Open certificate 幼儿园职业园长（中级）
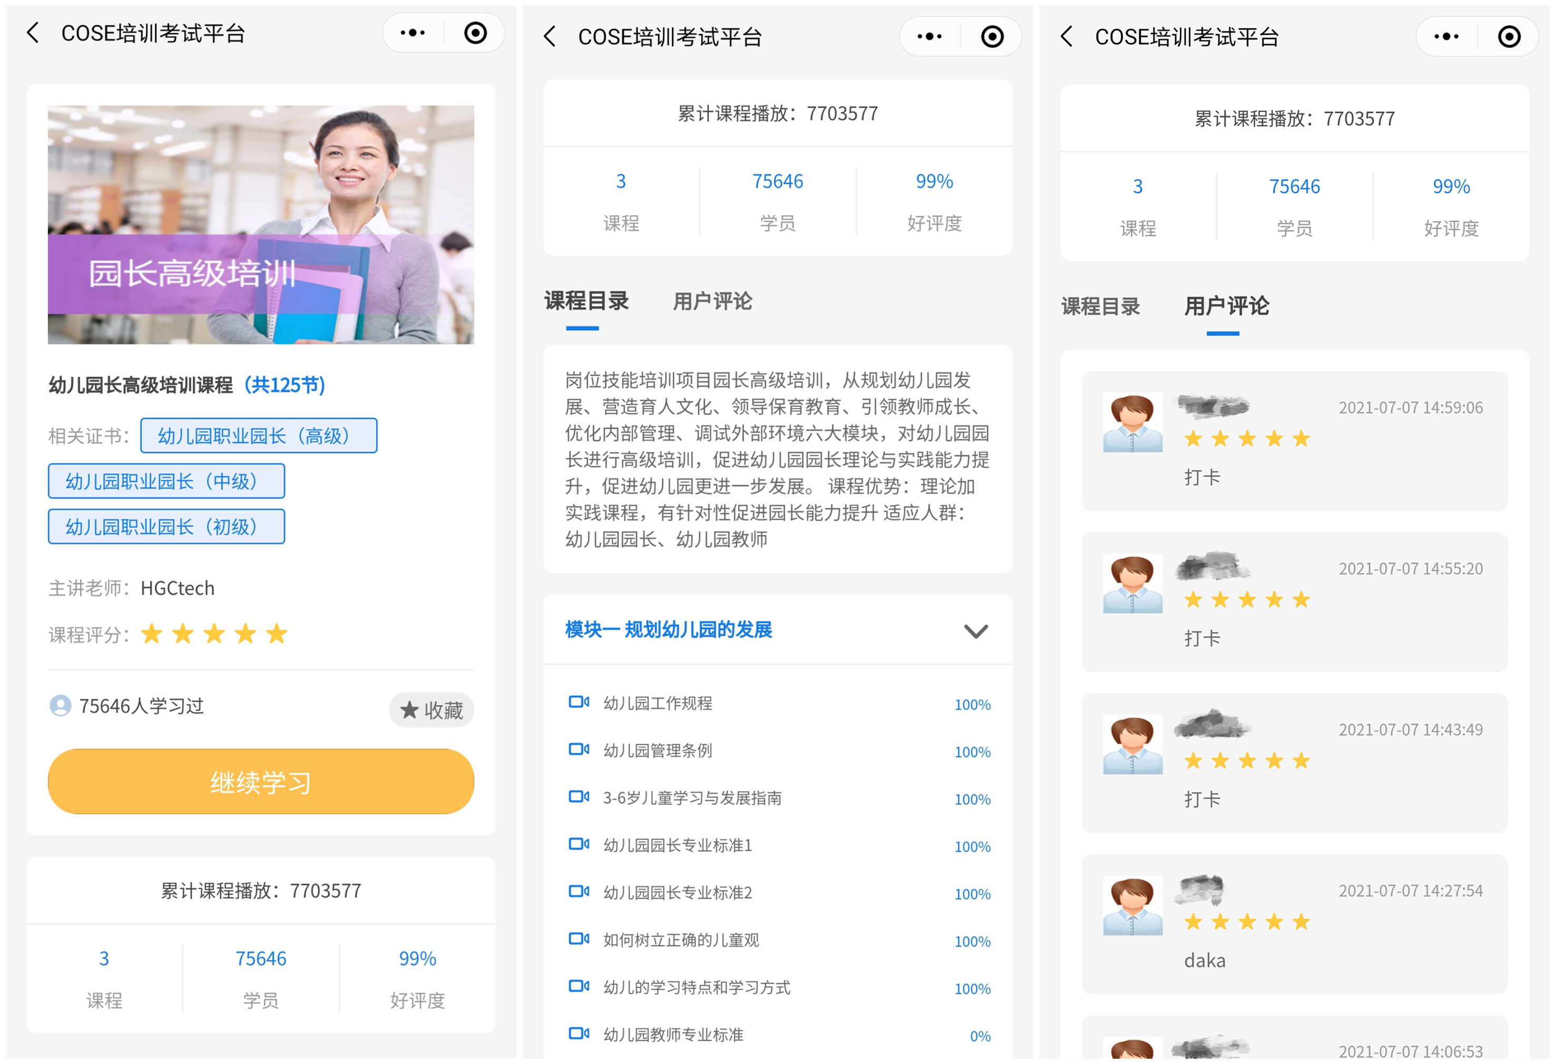Viewport: 1556px width, 1064px height. (x=166, y=481)
